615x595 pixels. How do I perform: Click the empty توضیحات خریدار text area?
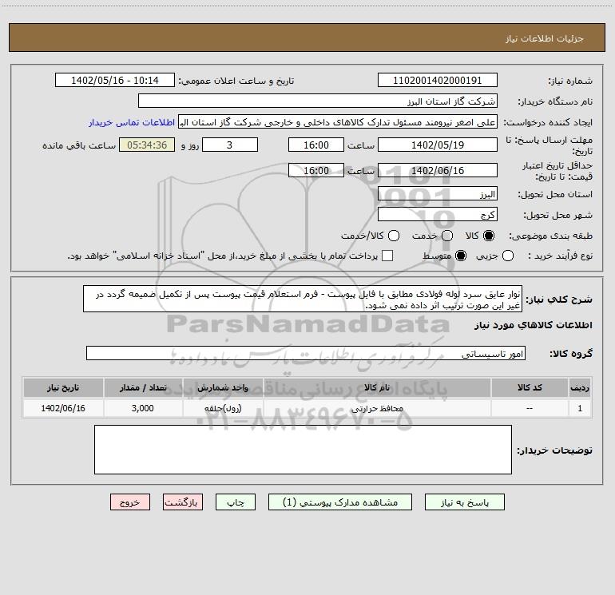pos(303,450)
